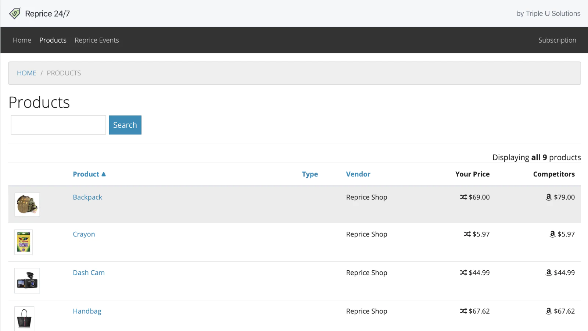Click the shuffle icon beside Dash Cam's $44.99 price
This screenshot has width=588, height=331.
pyautogui.click(x=463, y=273)
